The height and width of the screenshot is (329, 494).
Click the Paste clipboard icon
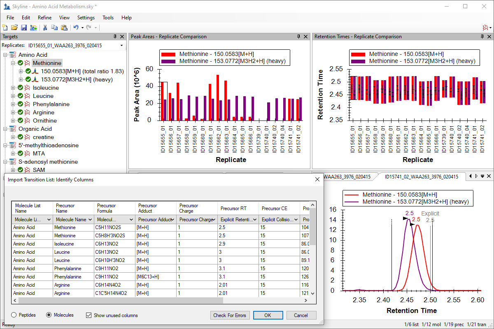coord(64,28)
